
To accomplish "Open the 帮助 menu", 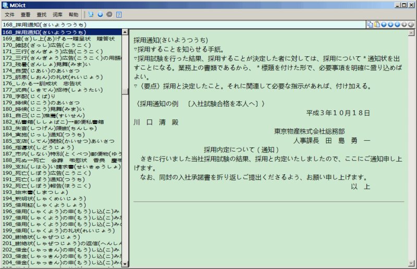I will 73,15.
